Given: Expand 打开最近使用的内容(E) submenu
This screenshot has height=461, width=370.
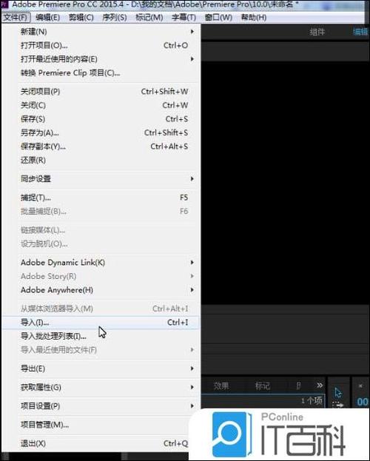Looking at the screenshot, I should [101, 59].
